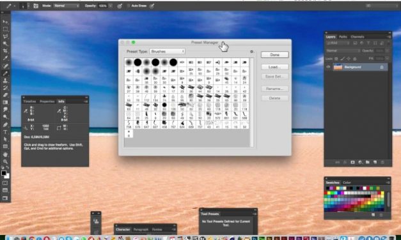Viewport: 401px width, 240px height.
Task: Open the Swatches panel flyout menu
Action: pos(388,183)
